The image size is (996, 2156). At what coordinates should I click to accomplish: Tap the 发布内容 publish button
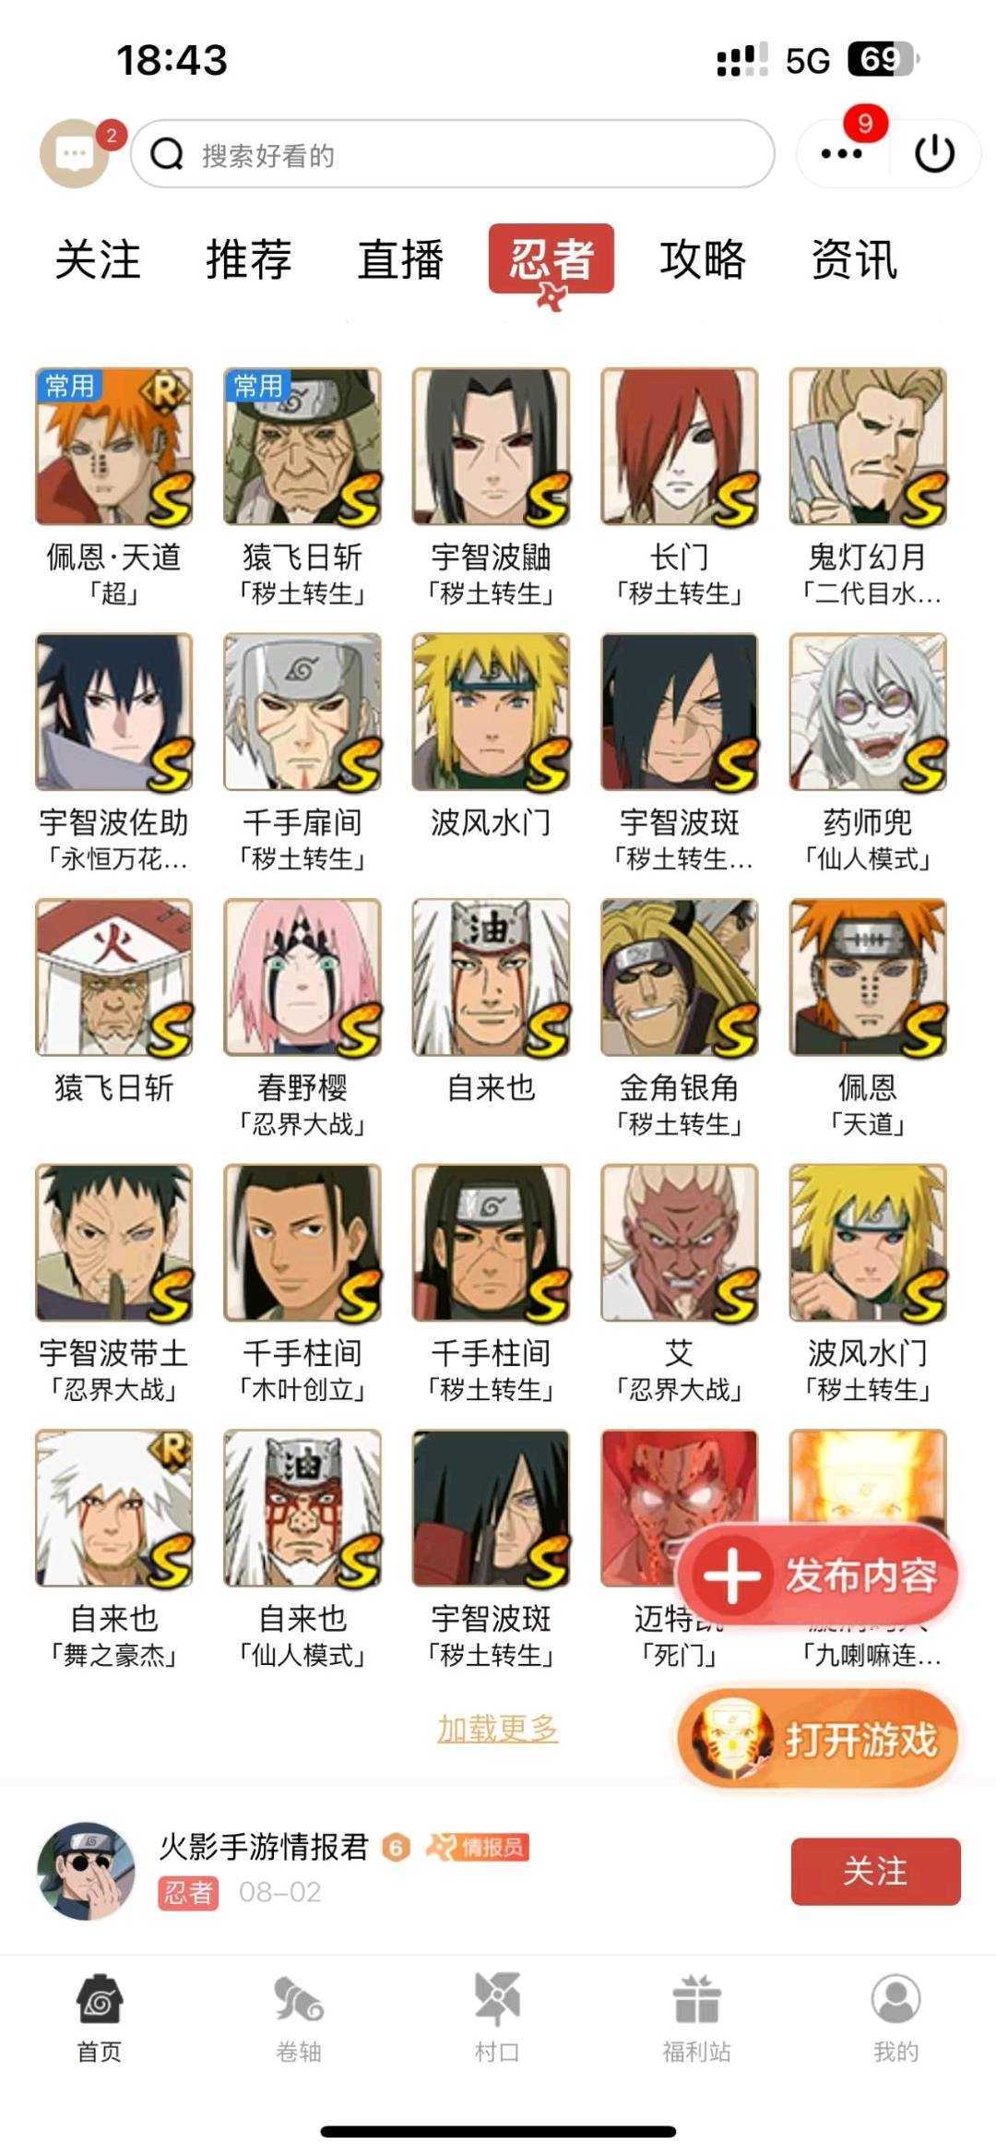coord(818,1575)
